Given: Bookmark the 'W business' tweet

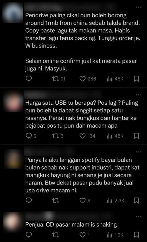Looking at the screenshot, I should point(136,79).
